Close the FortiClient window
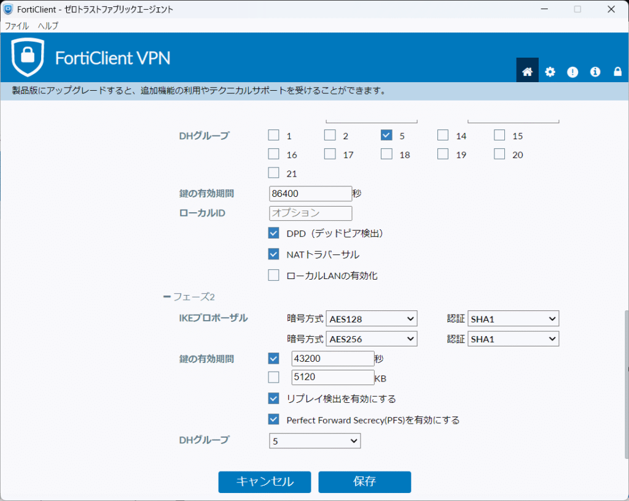The image size is (629, 501). tap(611, 9)
